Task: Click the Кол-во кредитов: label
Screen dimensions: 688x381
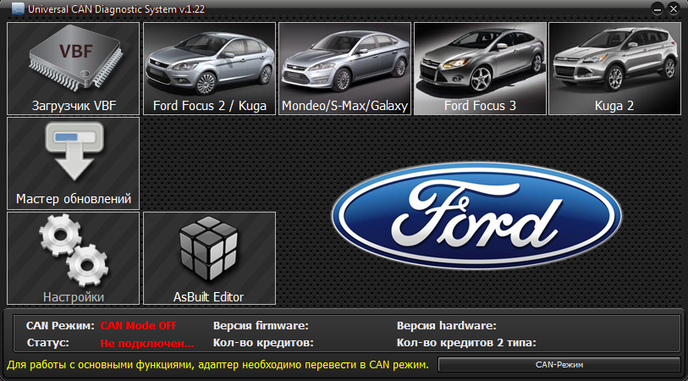Action: tap(263, 343)
